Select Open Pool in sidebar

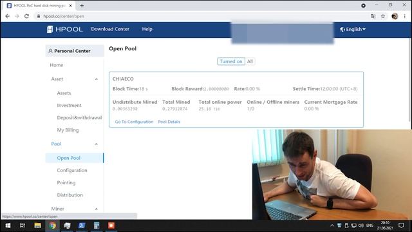pyautogui.click(x=75, y=158)
